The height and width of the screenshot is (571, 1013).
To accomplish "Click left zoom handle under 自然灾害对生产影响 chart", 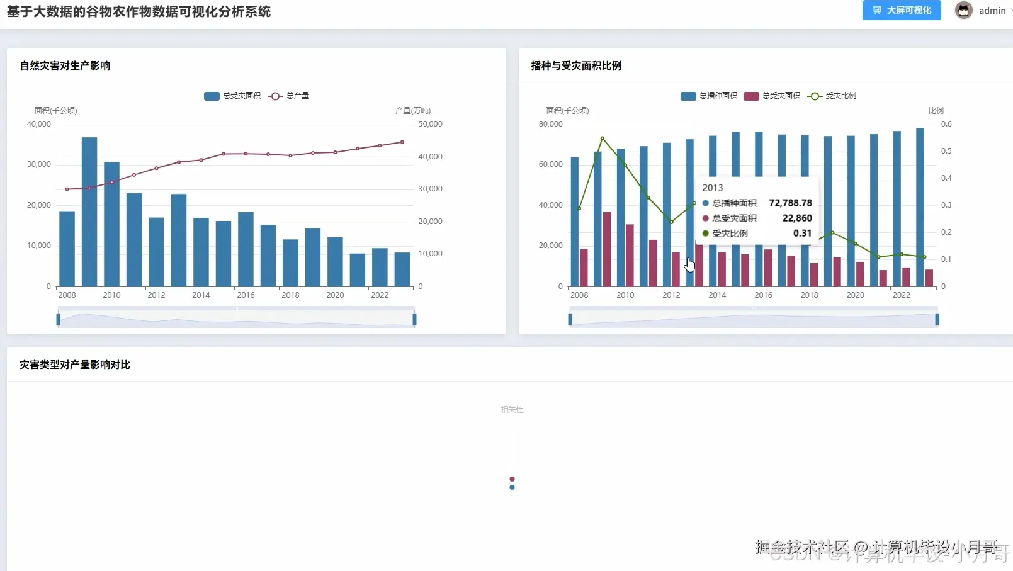I will pyautogui.click(x=59, y=319).
